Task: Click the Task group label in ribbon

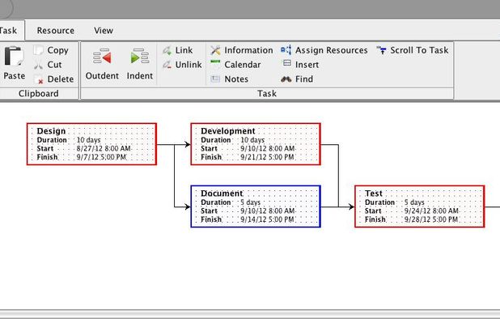Action: pyautogui.click(x=267, y=93)
